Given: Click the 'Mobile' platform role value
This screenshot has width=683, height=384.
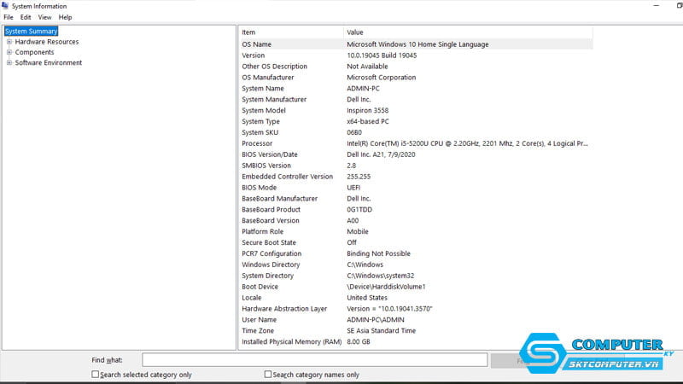Looking at the screenshot, I should (x=358, y=231).
